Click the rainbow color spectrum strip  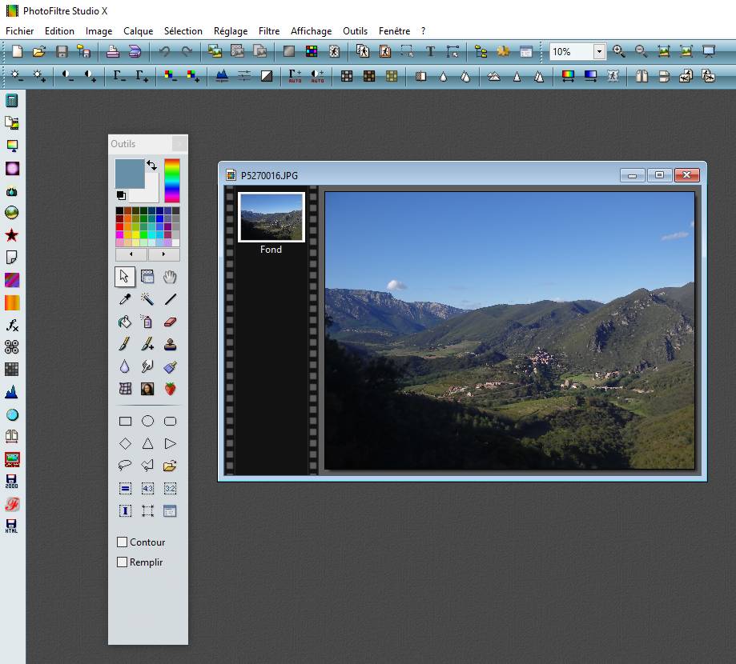[172, 180]
